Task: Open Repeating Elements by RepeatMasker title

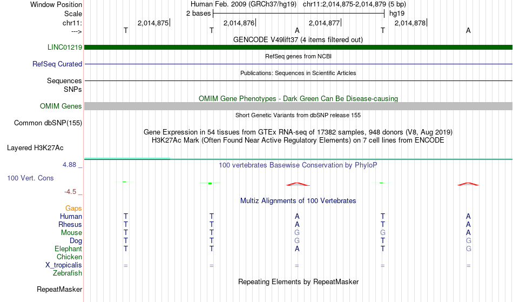Action: (x=299, y=282)
